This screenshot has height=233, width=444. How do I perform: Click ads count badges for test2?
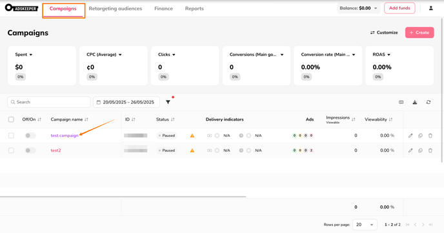(x=303, y=150)
